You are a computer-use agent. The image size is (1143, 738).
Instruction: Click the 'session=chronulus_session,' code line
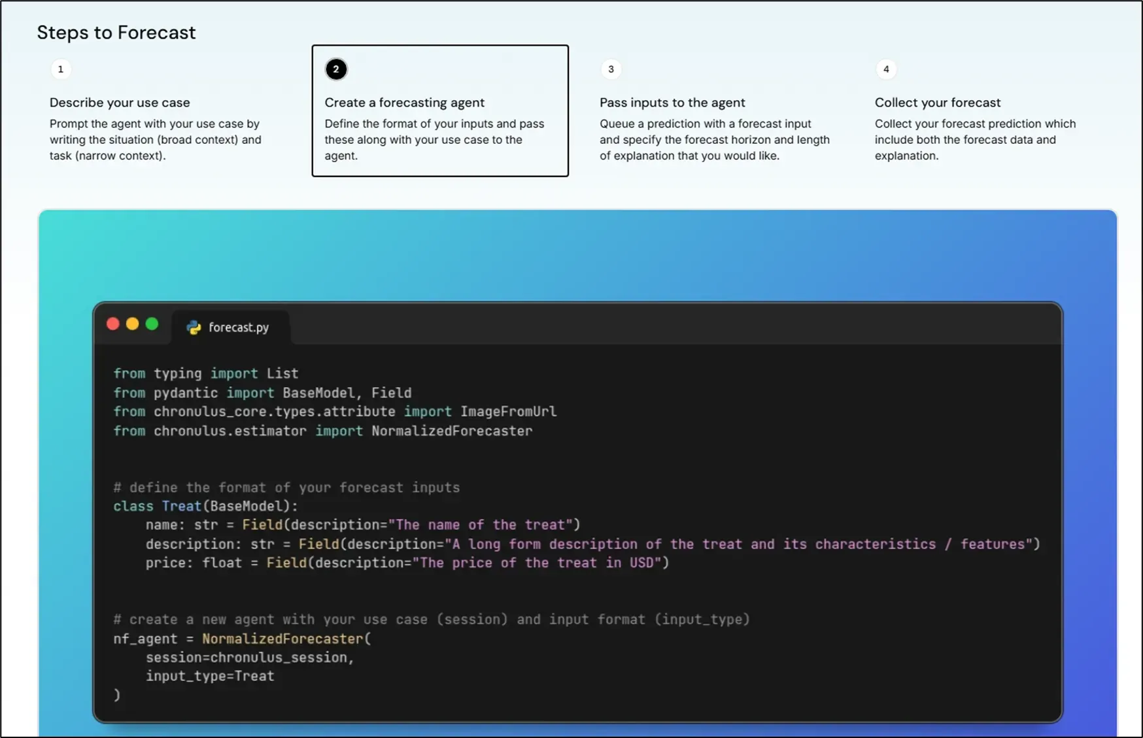pos(249,658)
